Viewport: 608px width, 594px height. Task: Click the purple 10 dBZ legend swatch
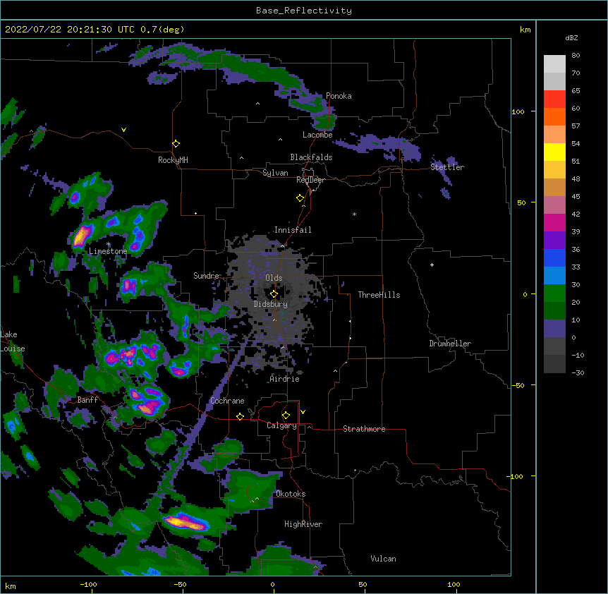(554, 329)
